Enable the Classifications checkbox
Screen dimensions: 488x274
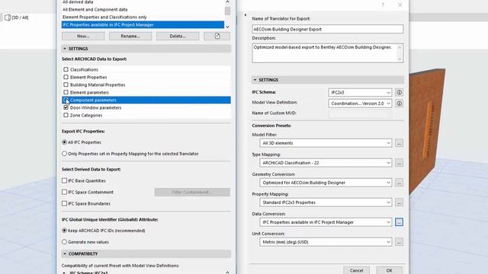[x=66, y=69]
